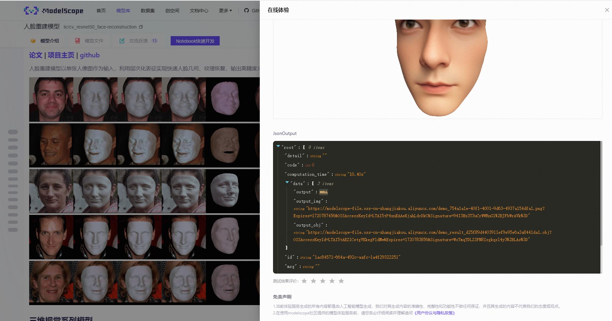The image size is (612, 321).
Task: Rate the test result two stars
Action: (313, 281)
